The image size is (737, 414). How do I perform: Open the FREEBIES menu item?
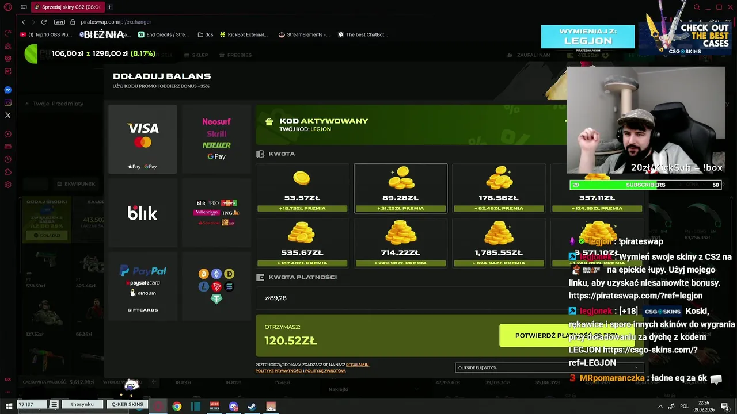click(234, 55)
